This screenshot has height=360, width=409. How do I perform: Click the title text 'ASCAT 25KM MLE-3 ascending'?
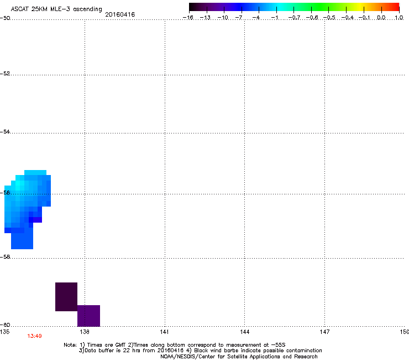(56, 9)
